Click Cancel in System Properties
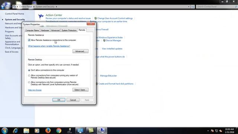The width and height of the screenshot is (238, 134). (73, 100)
